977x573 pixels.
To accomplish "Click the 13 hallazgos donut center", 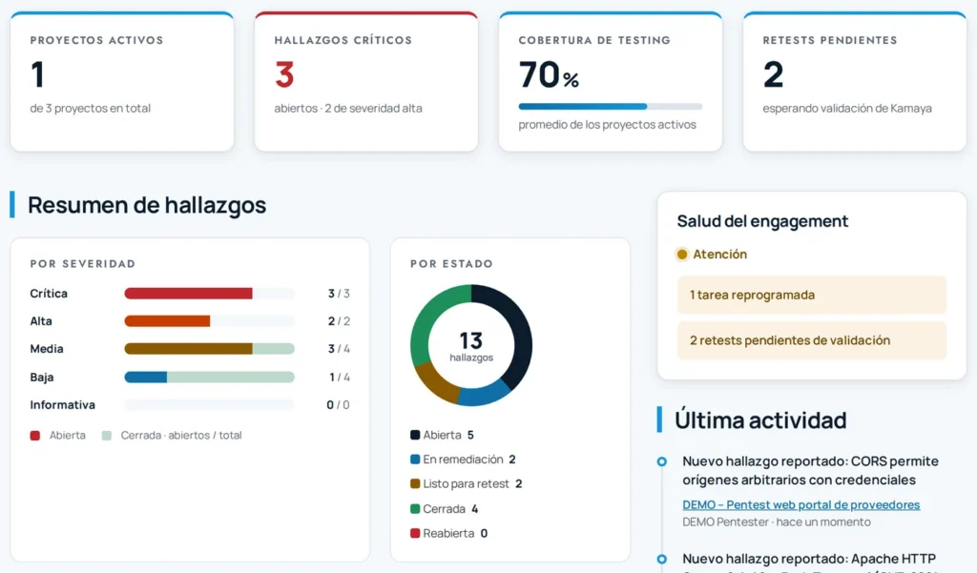I will (x=471, y=346).
